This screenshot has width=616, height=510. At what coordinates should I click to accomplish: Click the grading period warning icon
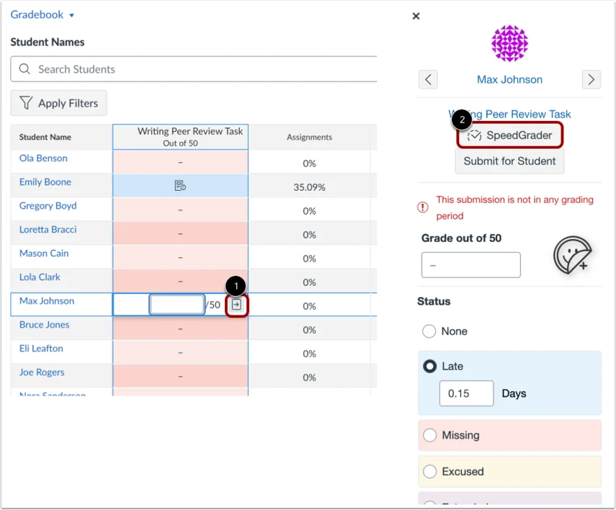click(423, 207)
